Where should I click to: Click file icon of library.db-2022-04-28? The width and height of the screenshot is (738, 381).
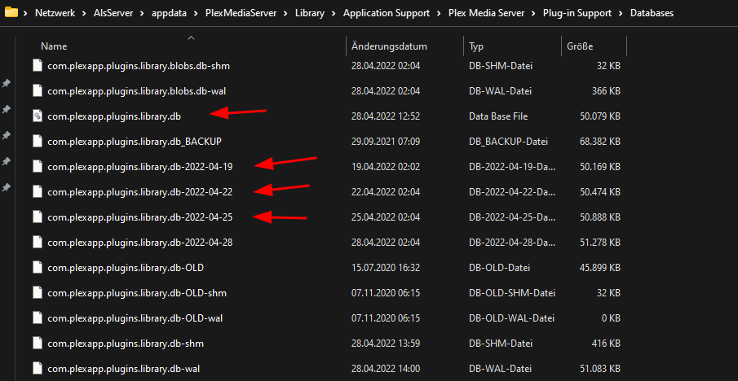(38, 243)
